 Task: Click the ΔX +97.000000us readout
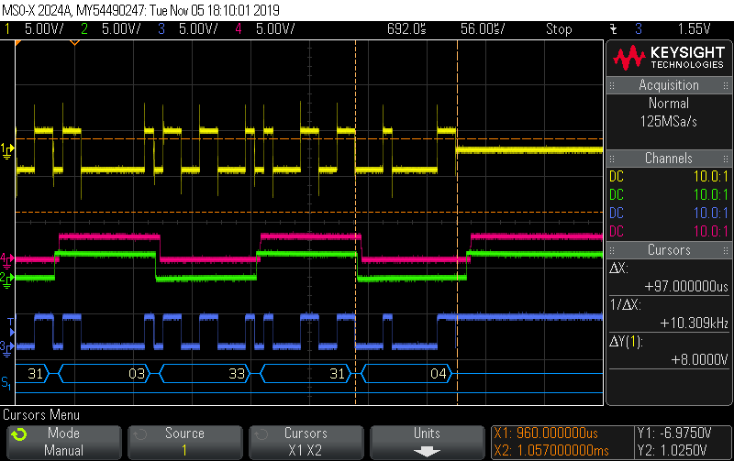point(669,278)
